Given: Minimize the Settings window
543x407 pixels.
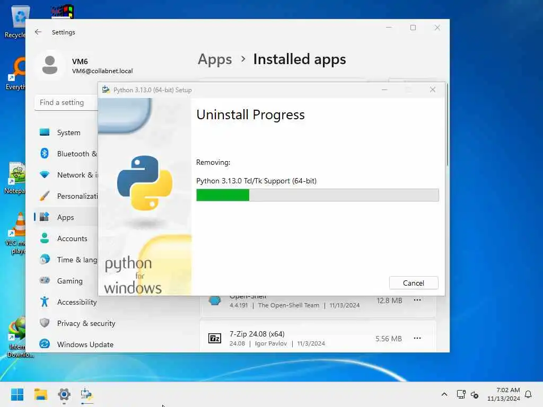Looking at the screenshot, I should pyautogui.click(x=389, y=28).
